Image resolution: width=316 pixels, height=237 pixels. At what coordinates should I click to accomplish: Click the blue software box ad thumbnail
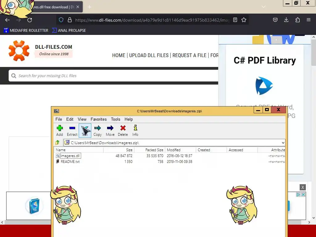[x=34, y=206]
